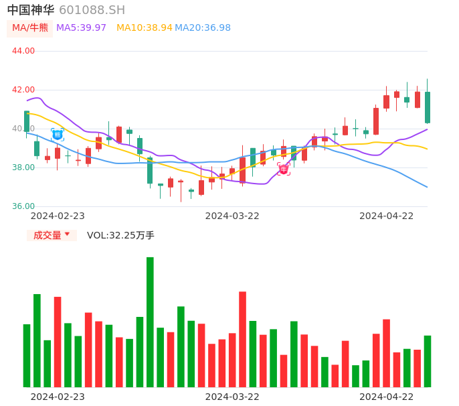
Task: Click the 2024-04-22 date on volume chart axis
Action: point(387,397)
